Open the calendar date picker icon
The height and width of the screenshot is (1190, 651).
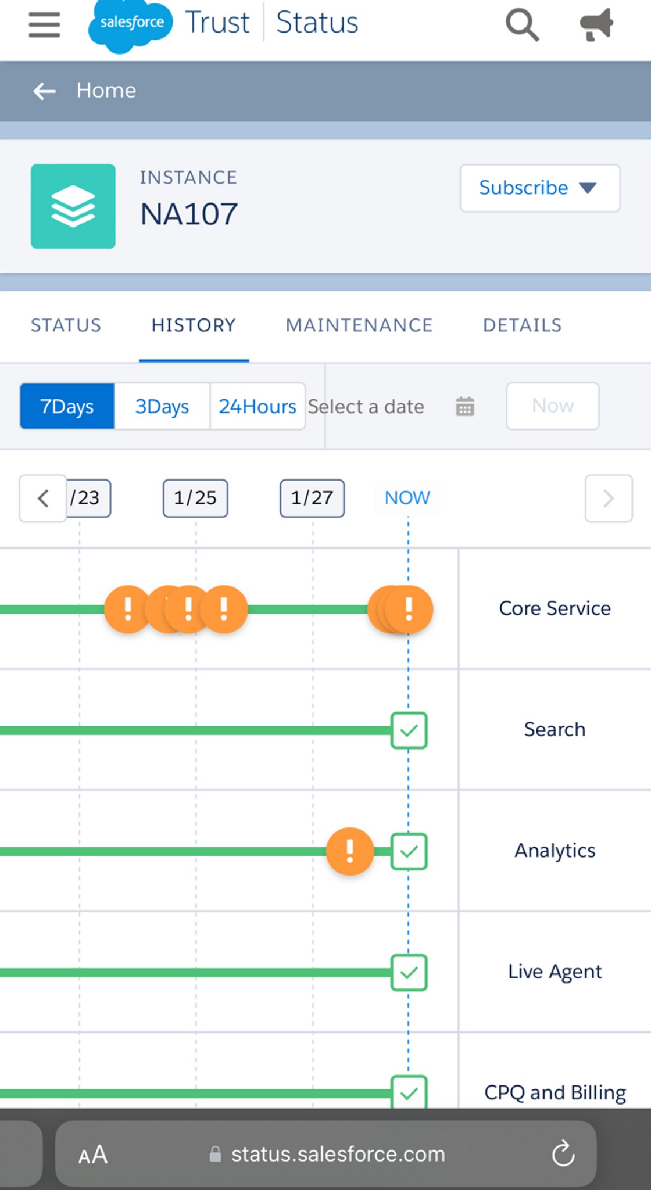point(465,406)
